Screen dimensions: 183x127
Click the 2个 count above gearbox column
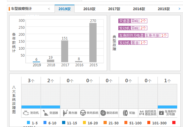[50, 81]
